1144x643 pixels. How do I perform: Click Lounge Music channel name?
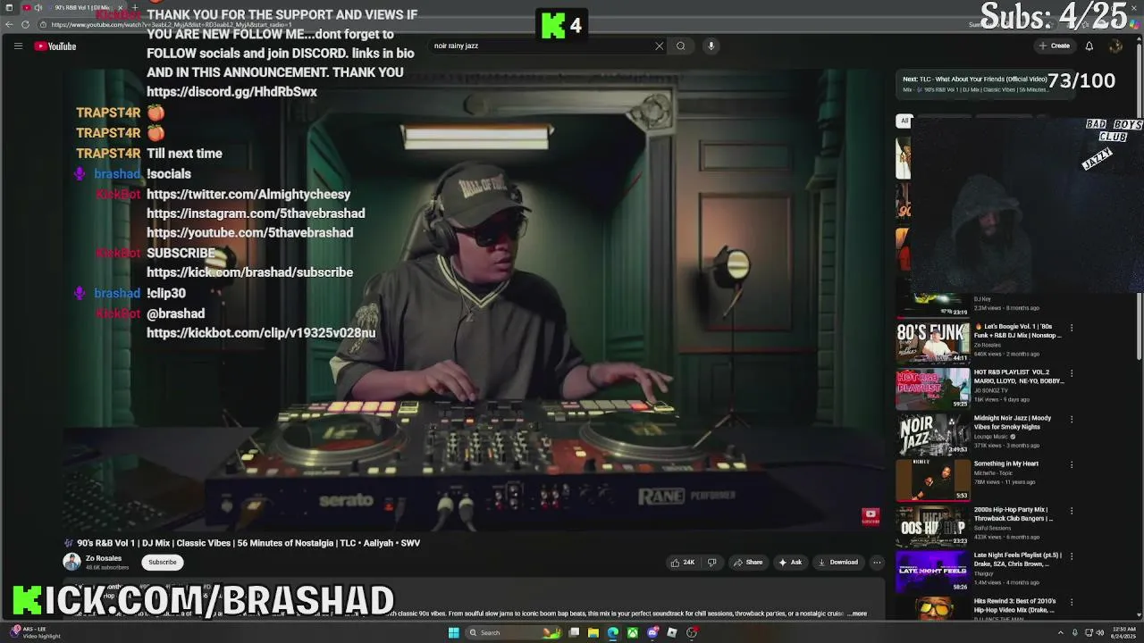[993, 437]
